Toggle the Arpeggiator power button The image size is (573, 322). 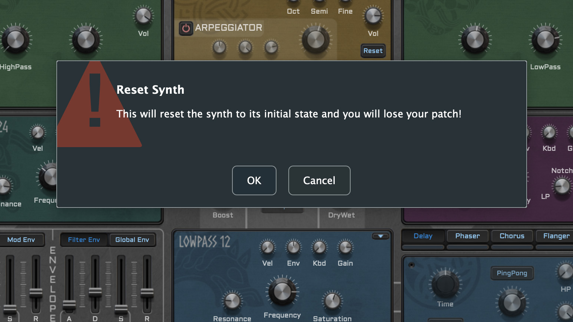click(x=186, y=28)
